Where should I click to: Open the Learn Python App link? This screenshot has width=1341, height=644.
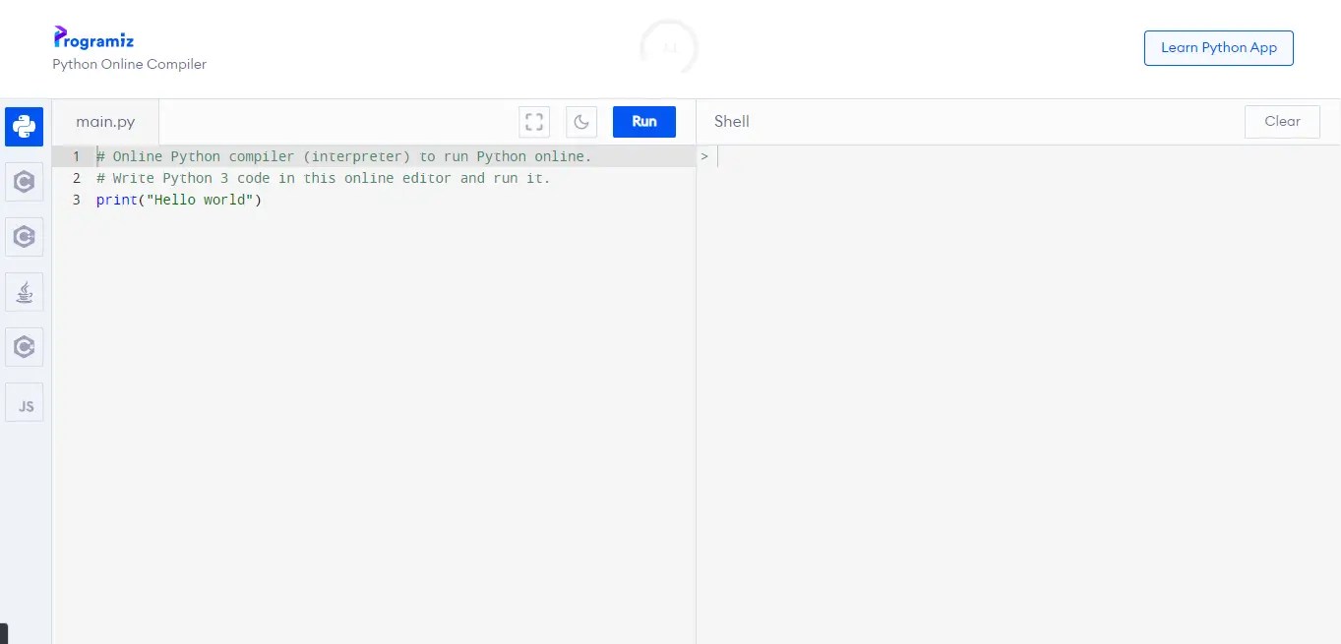(x=1219, y=48)
